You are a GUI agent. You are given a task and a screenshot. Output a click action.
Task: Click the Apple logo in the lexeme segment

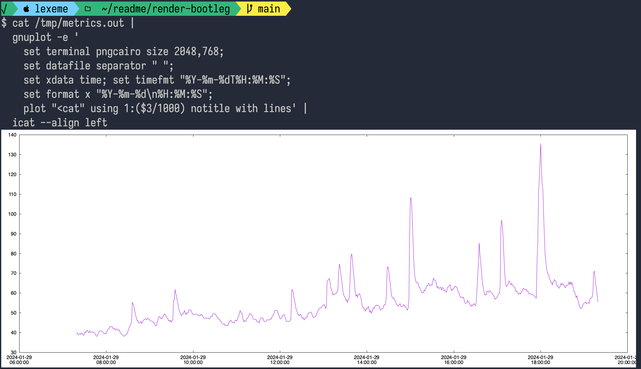[x=26, y=9]
